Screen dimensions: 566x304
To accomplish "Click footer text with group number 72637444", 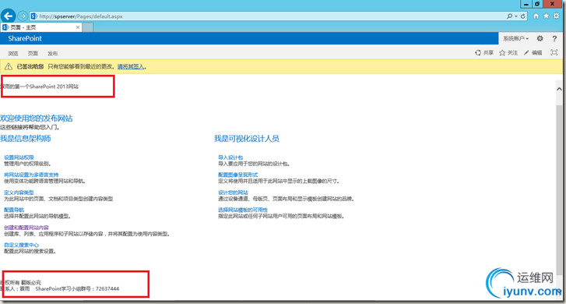I will coord(60,289).
